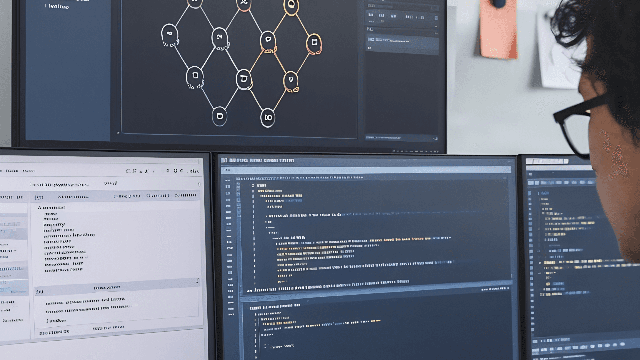Image resolution: width=640 pixels, height=360 pixels.
Task: Click the first icon in the right monitor's editor toolbar
Action: [x=531, y=183]
